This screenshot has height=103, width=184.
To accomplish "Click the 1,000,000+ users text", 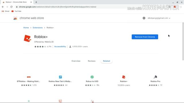I will [x=80, y=47].
